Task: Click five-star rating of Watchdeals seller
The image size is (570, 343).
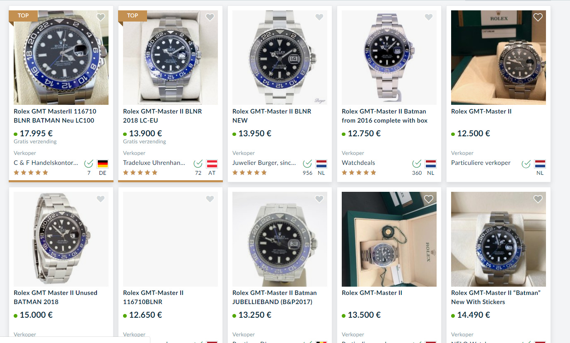Action: click(x=359, y=173)
